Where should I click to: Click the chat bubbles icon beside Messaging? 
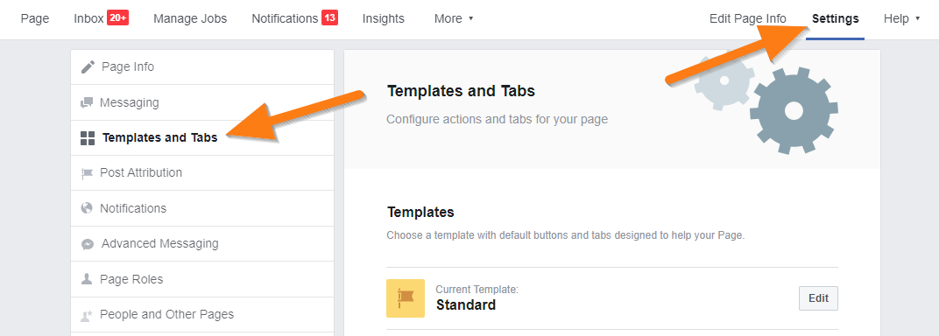click(87, 103)
